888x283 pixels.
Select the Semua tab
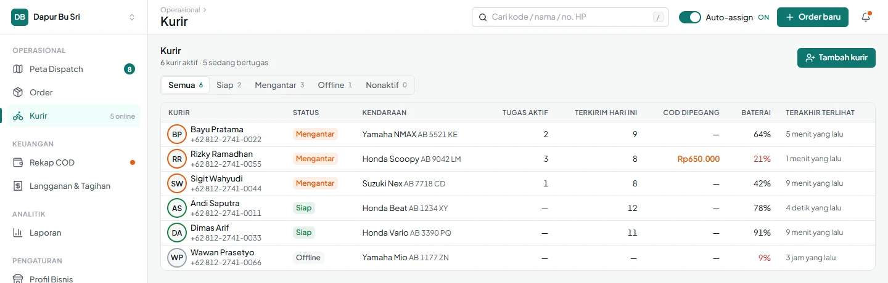click(x=186, y=85)
